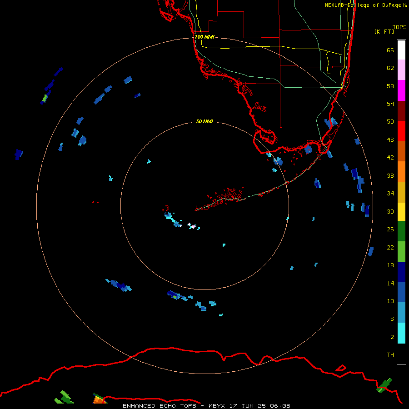Click the legend value "50"
This screenshot has height=409, width=409.
(x=390, y=122)
